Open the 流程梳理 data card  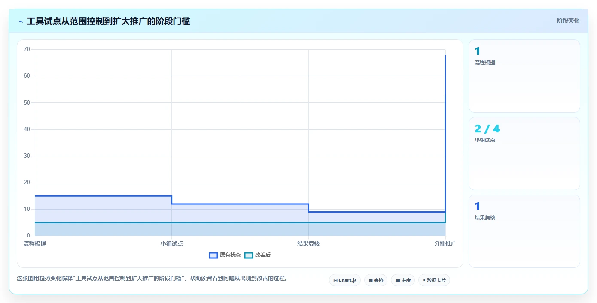tap(524, 76)
